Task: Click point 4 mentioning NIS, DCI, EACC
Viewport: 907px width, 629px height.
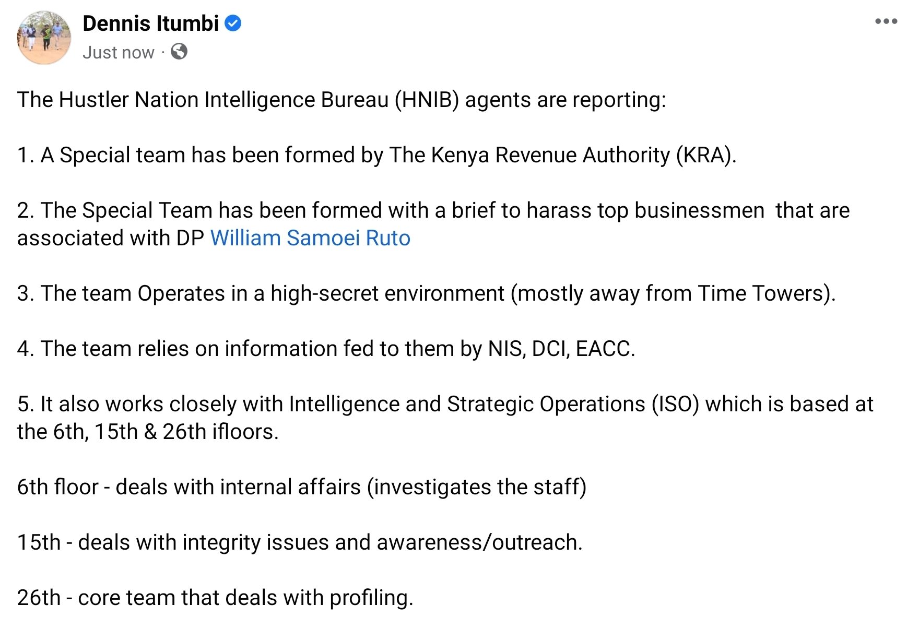Action: coord(326,349)
